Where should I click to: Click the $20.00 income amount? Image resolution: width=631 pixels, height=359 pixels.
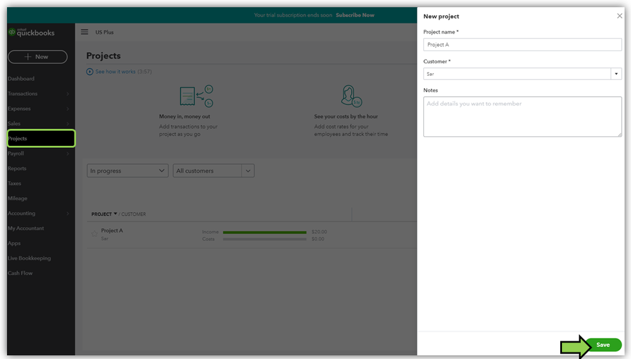click(319, 232)
